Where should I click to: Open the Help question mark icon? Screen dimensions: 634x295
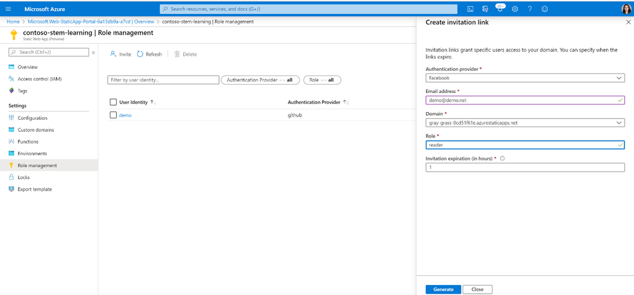pos(530,9)
